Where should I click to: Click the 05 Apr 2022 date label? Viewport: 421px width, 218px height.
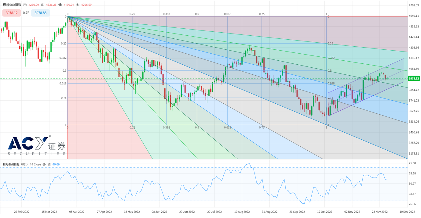click(x=77, y=212)
